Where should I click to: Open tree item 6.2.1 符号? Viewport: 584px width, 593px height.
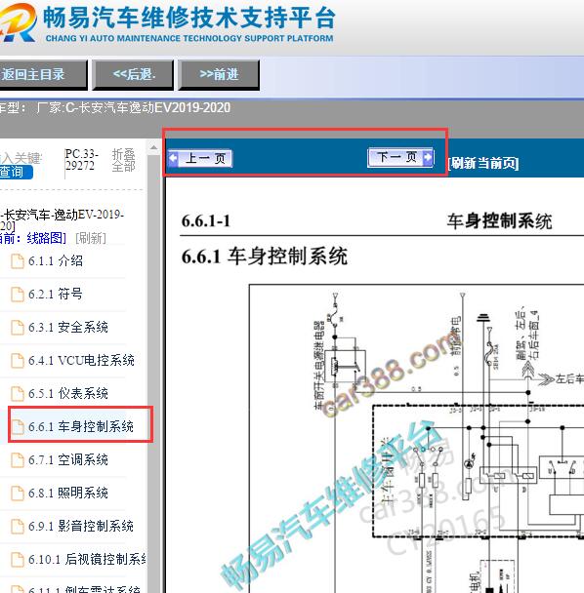[56, 294]
